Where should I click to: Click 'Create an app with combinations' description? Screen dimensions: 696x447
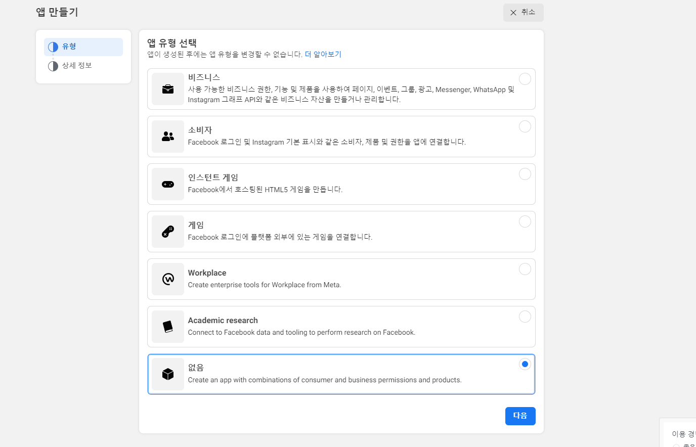(325, 380)
